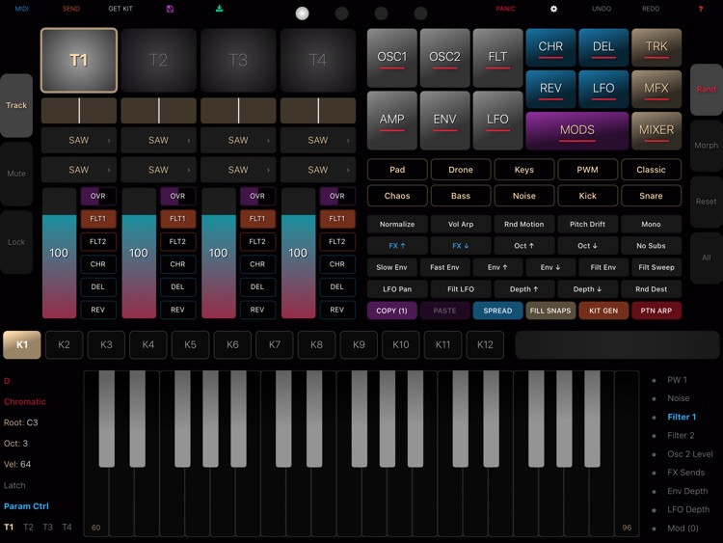Select the fourth page indicator dot
This screenshot has width=723, height=543.
click(x=420, y=14)
